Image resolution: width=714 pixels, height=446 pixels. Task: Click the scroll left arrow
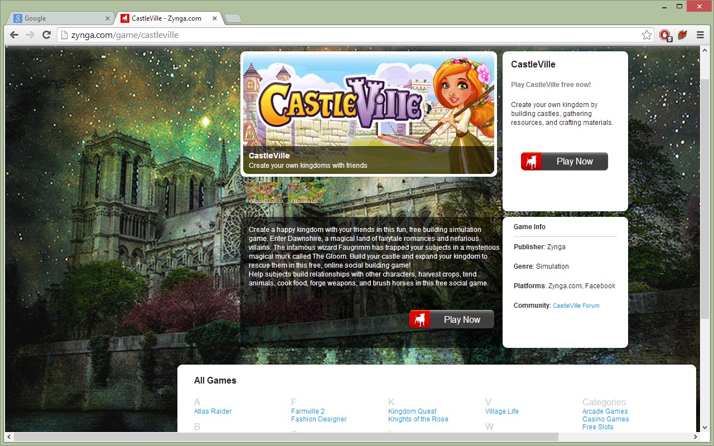coord(9,437)
